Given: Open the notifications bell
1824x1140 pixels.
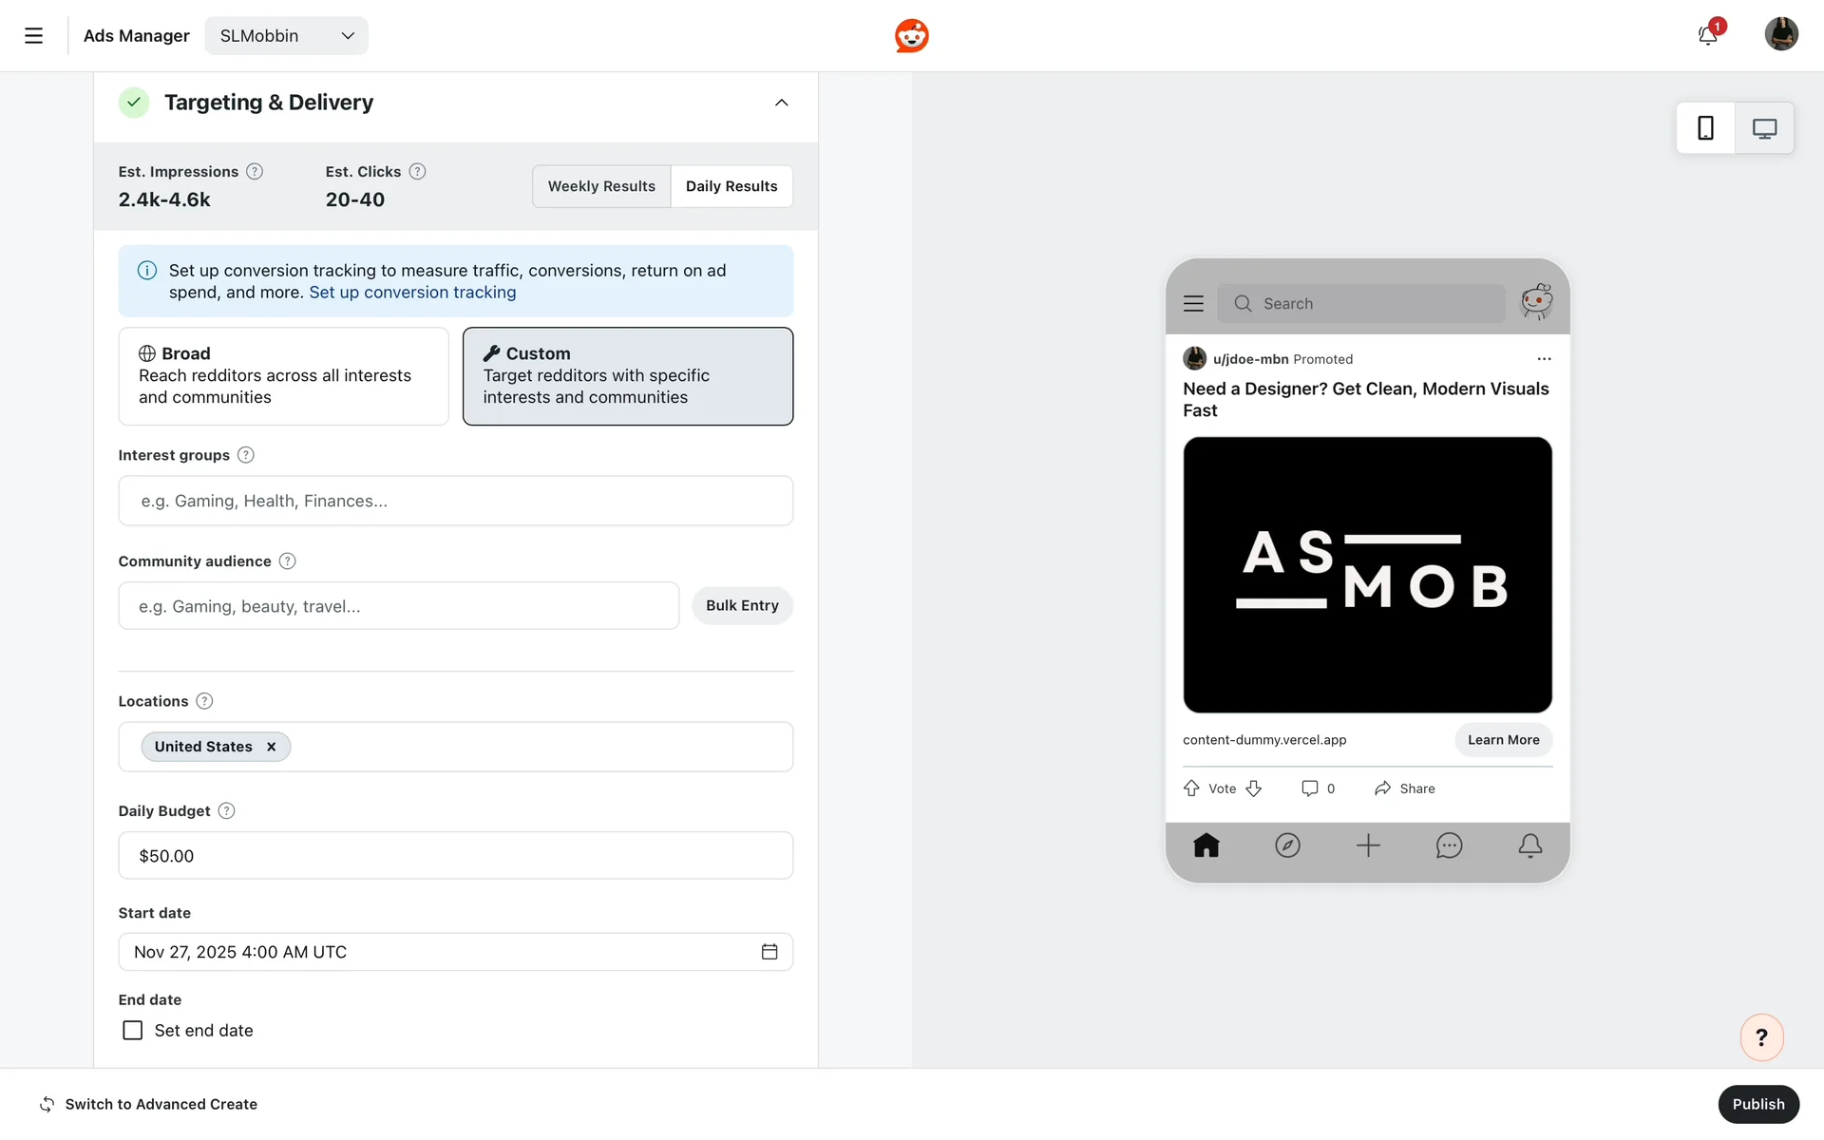Looking at the screenshot, I should click(1707, 36).
